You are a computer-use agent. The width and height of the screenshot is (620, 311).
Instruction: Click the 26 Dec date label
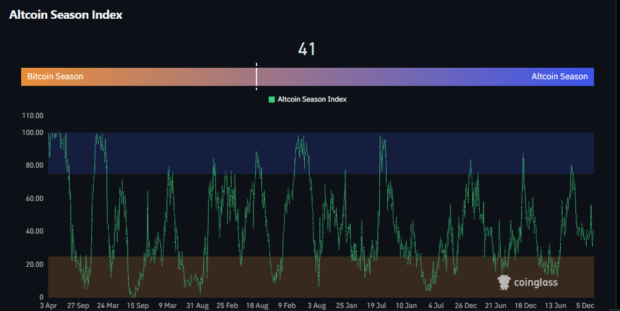(466, 306)
